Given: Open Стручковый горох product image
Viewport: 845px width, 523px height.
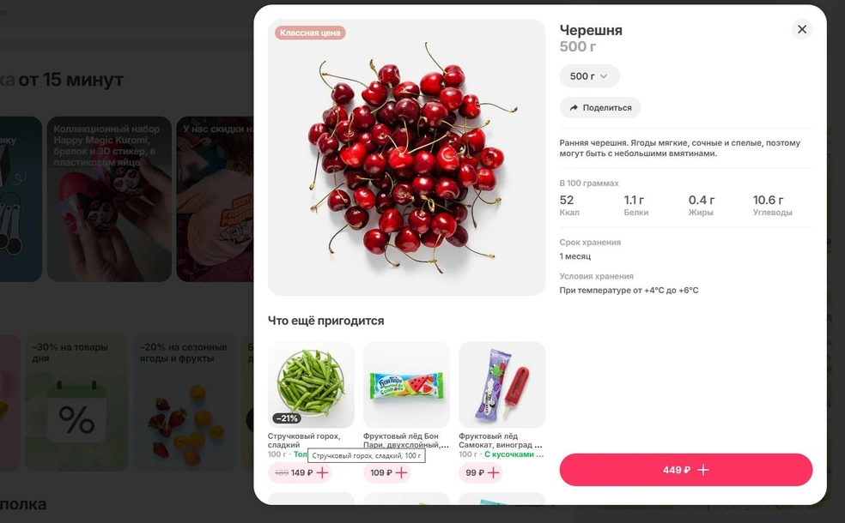Looking at the screenshot, I should click(x=311, y=385).
